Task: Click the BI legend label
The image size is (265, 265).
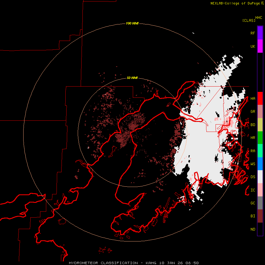Action: coord(253,216)
